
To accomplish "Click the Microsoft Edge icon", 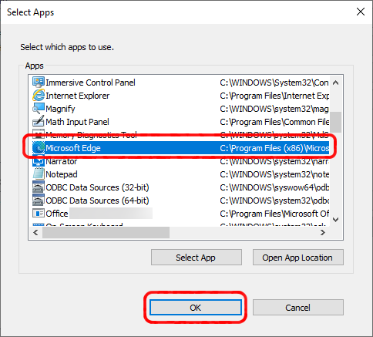I will [x=39, y=148].
